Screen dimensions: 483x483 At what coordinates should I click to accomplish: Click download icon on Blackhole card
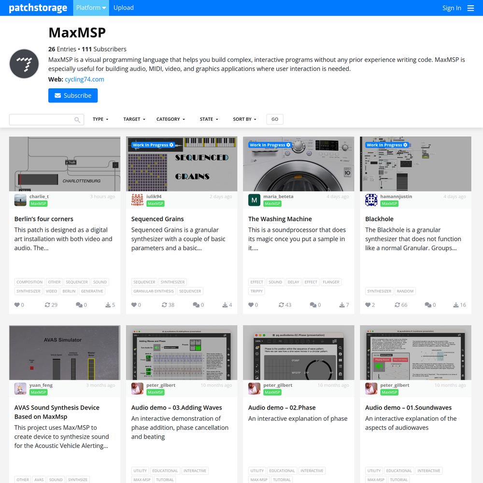(456, 305)
